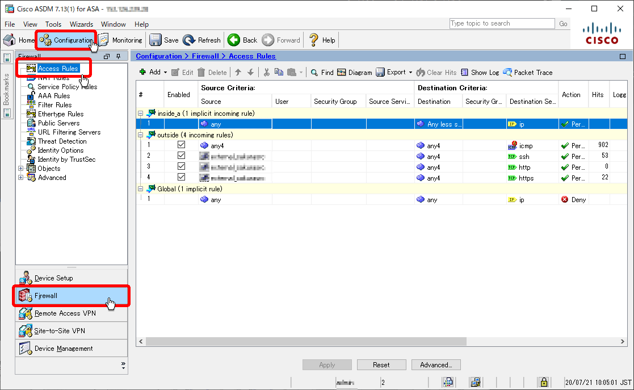Go to the Home view in toolbar
634x390 pixels.
tap(19, 40)
